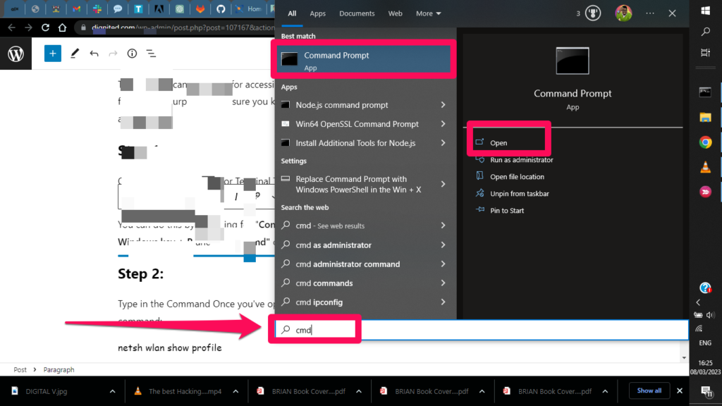
Task: Click the search box containing cmd
Action: (x=482, y=330)
